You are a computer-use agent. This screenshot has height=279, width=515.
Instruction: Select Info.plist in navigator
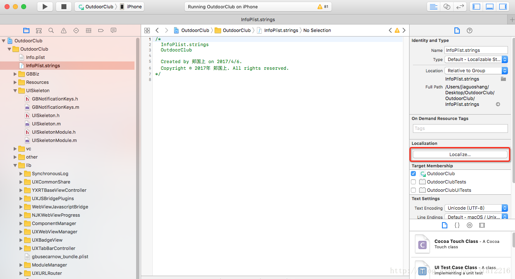(x=35, y=57)
